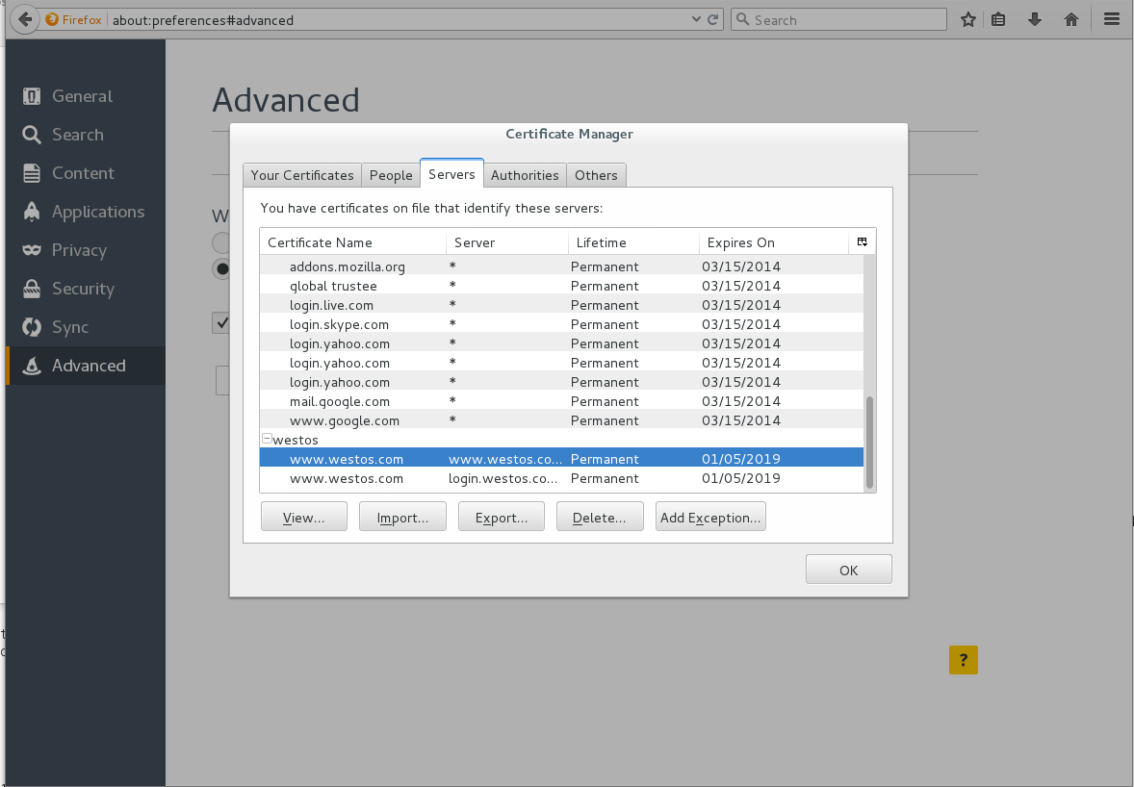The image size is (1134, 787).
Task: Sort by Expires On column header
Action: [774, 242]
